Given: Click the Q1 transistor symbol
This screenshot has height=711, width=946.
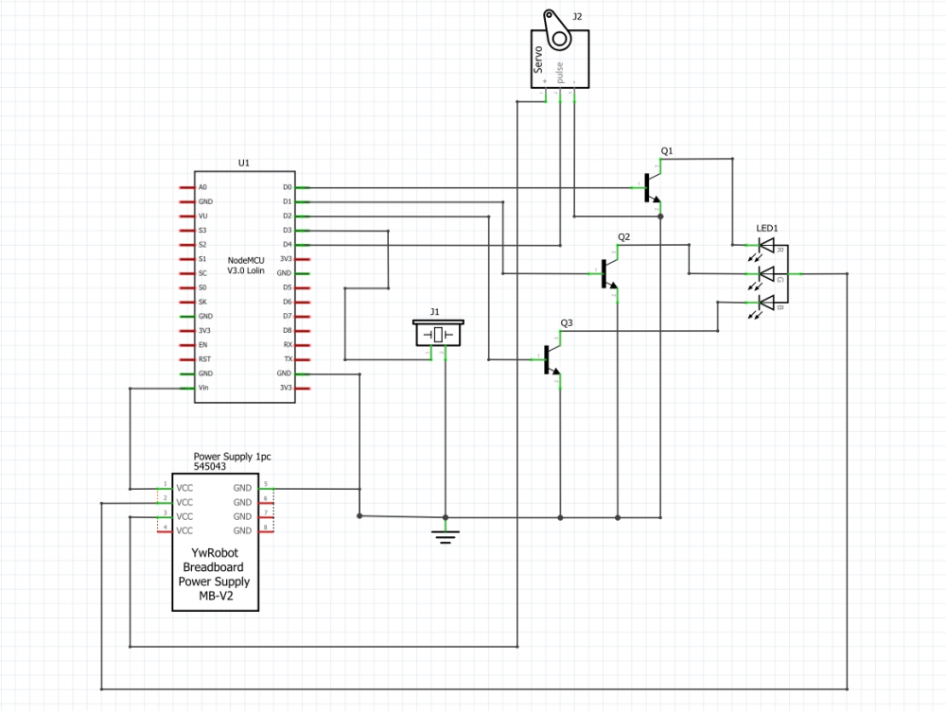Looking at the screenshot, I should coord(652,187).
